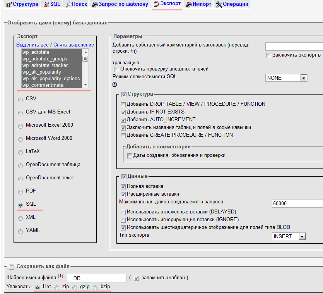This screenshot has width=323, height=294.
Task: Switch to the SQL tab
Action: 52,4
